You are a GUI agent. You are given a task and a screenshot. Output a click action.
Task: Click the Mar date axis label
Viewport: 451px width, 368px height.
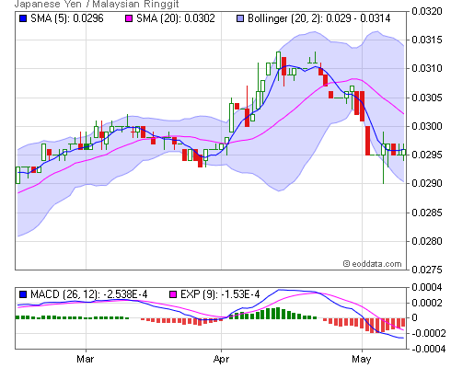(x=86, y=359)
